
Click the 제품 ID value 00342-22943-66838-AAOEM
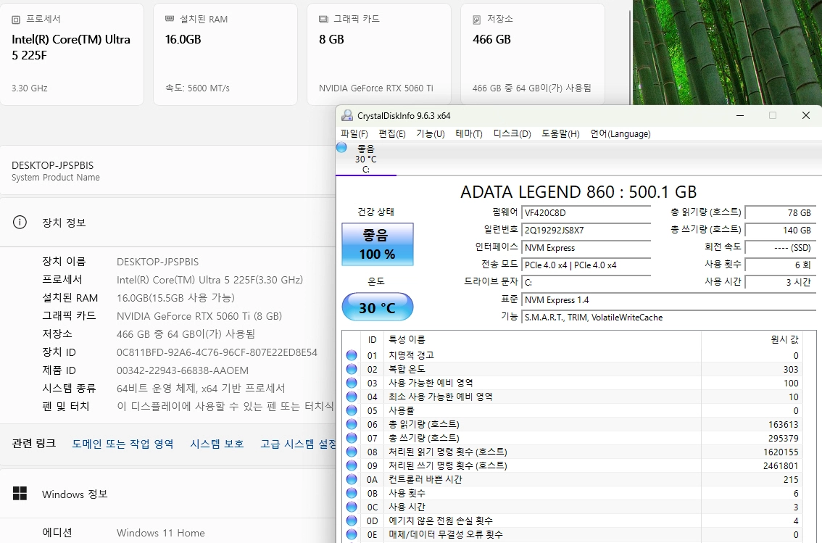tap(183, 370)
